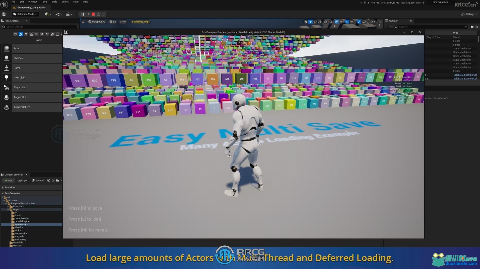Select the Basic actors category

click(21, 34)
